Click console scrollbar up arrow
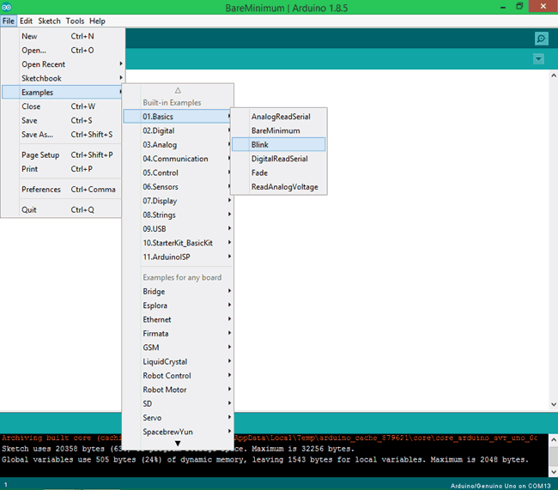The height and width of the screenshot is (490, 558). [554, 440]
